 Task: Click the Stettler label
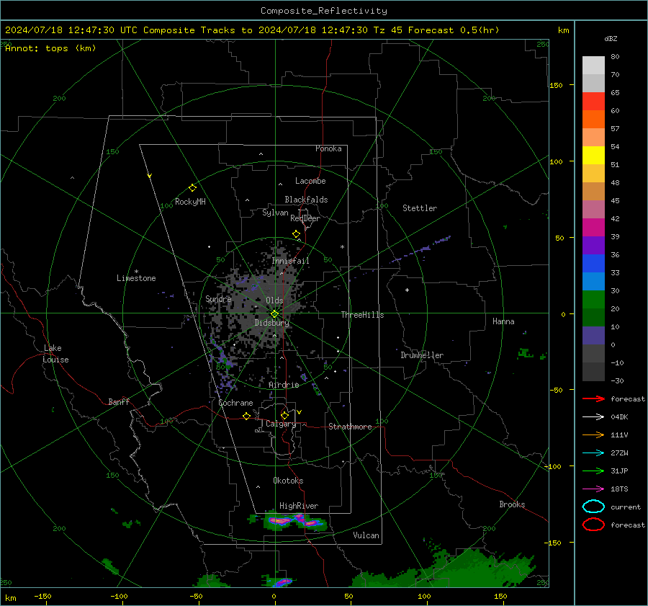[x=420, y=208]
